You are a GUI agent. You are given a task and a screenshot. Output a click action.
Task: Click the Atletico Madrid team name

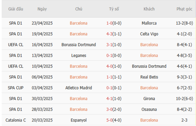pos(79,88)
